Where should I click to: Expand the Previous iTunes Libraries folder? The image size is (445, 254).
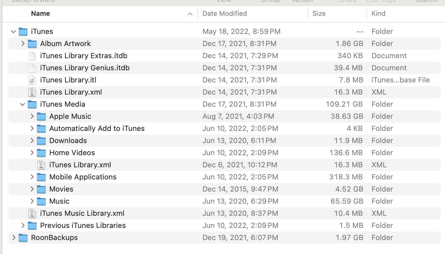[23, 226]
